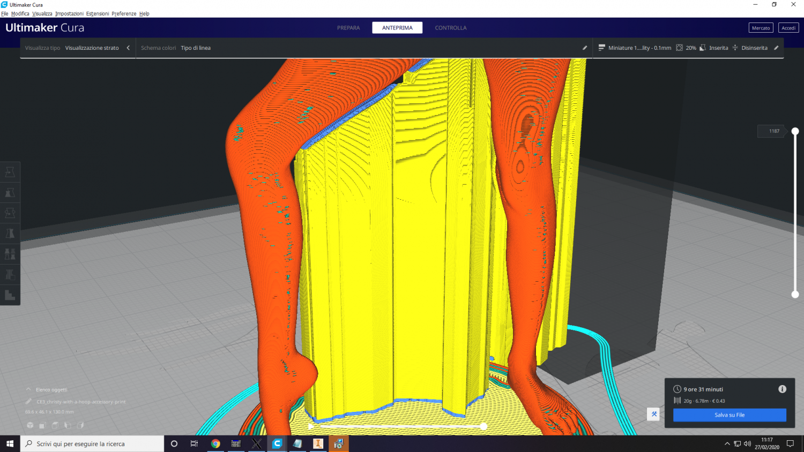
Task: Collapse the Visualizza tipo panel chevron
Action: (128, 48)
